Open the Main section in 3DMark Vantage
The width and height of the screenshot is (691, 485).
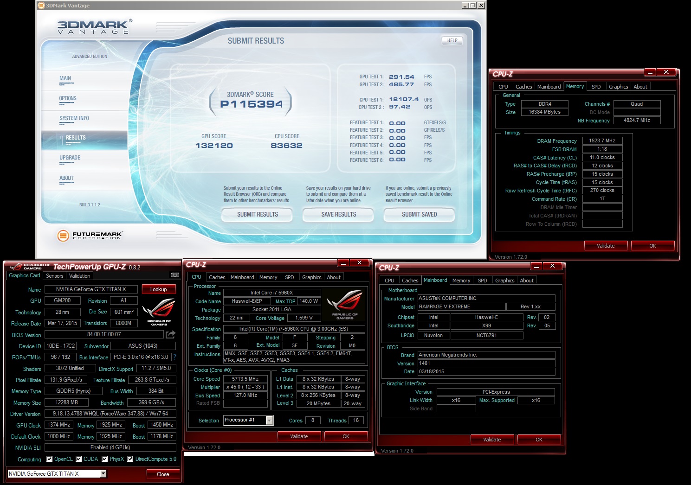pos(65,78)
